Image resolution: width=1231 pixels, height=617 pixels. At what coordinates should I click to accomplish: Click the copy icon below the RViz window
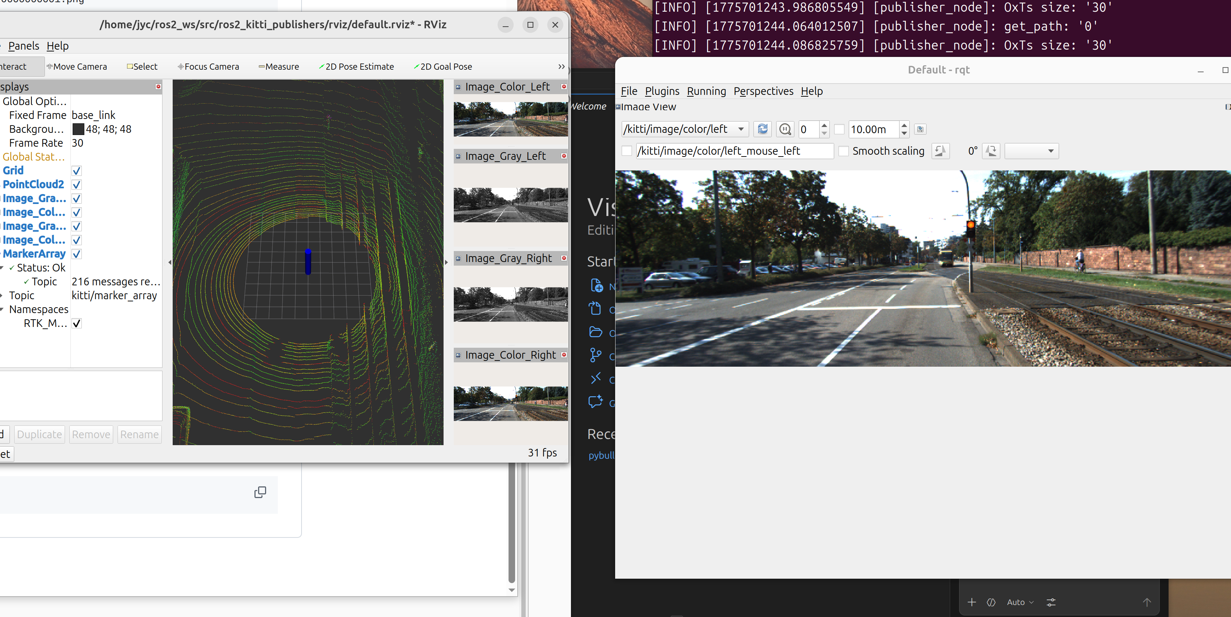(x=260, y=492)
